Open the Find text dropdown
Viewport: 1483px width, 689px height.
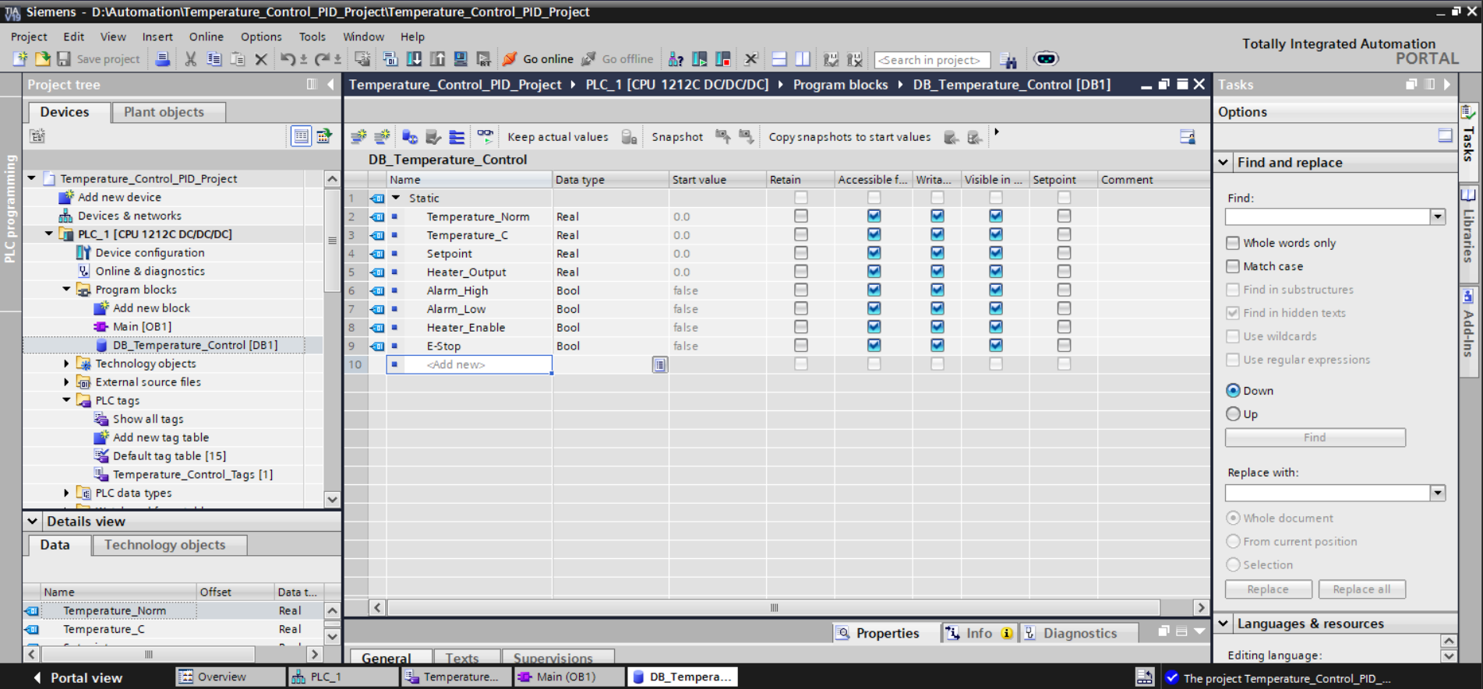(x=1438, y=216)
